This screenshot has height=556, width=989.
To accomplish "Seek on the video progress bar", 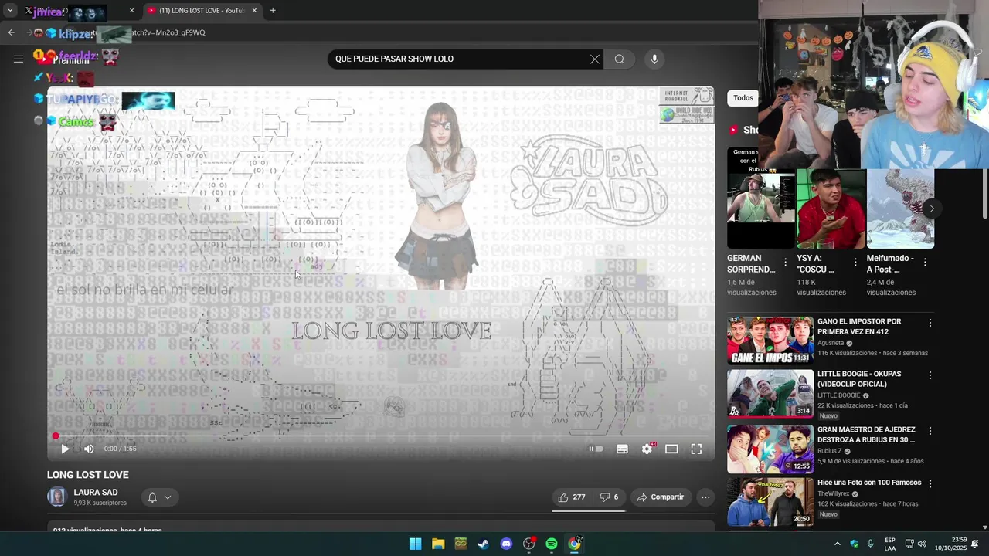I will [381, 436].
